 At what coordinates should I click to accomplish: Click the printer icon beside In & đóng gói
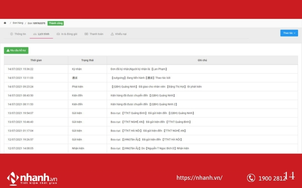pos(58,34)
